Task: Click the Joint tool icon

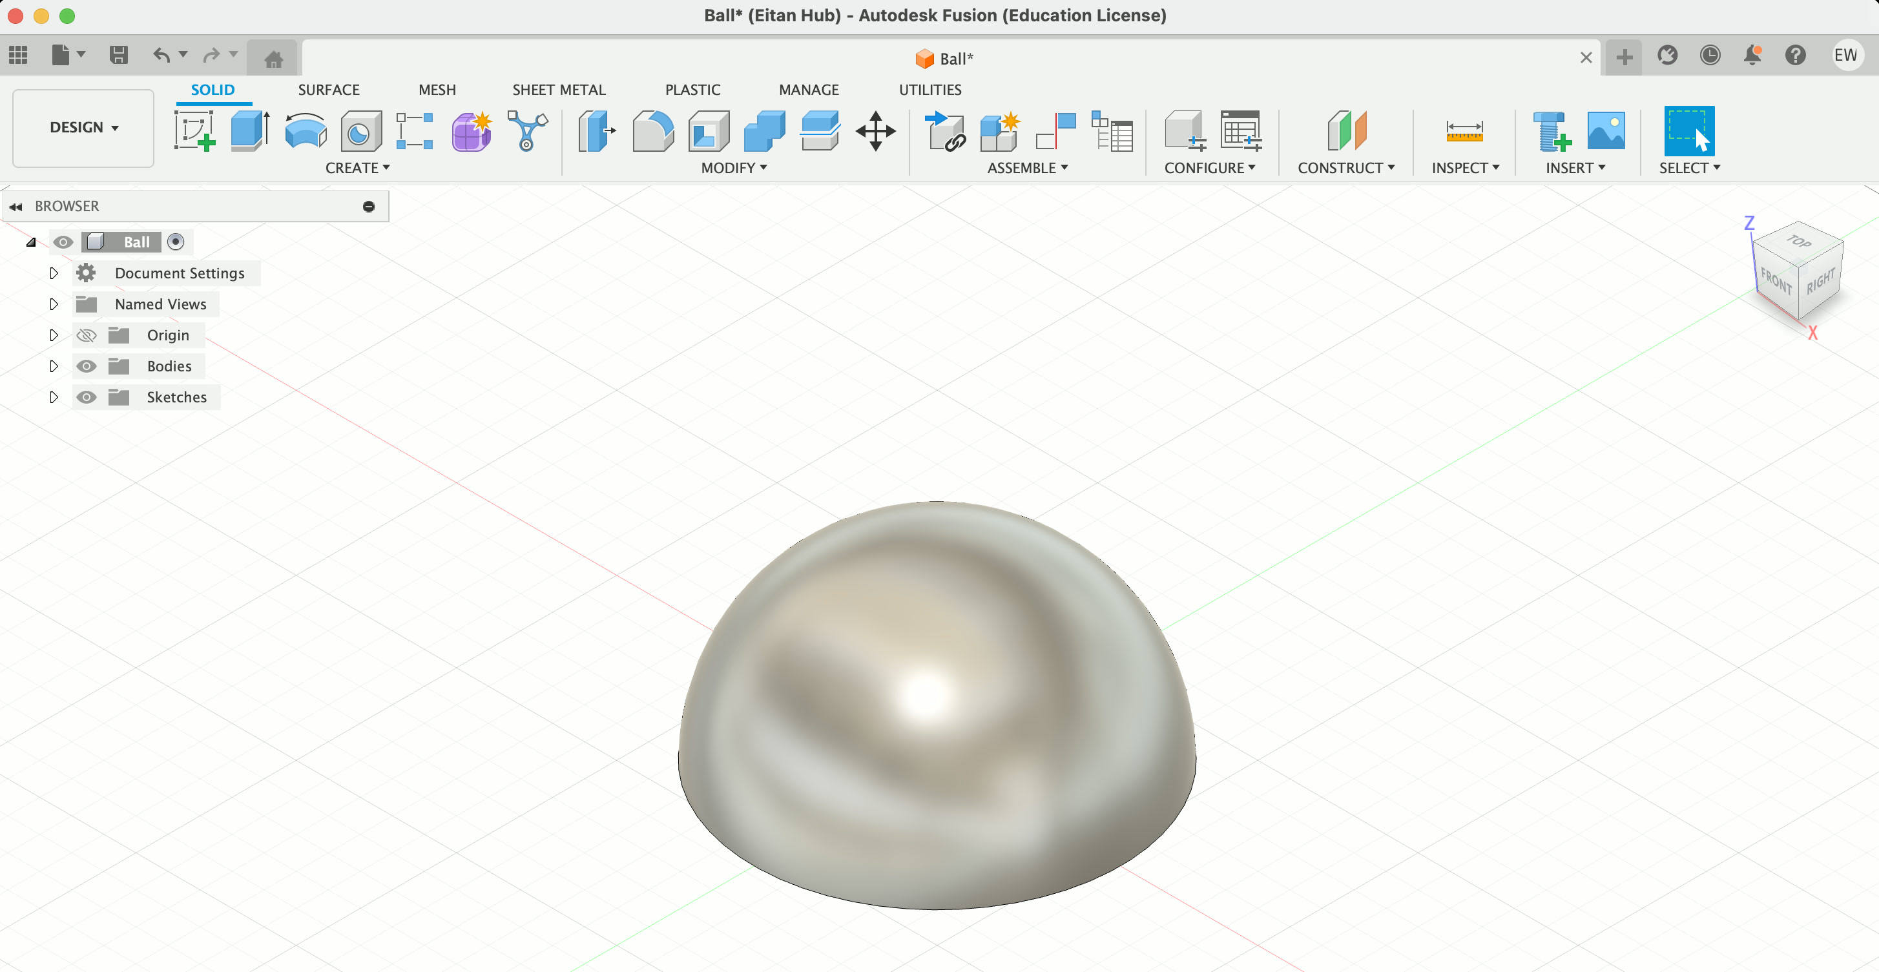Action: 1055,131
